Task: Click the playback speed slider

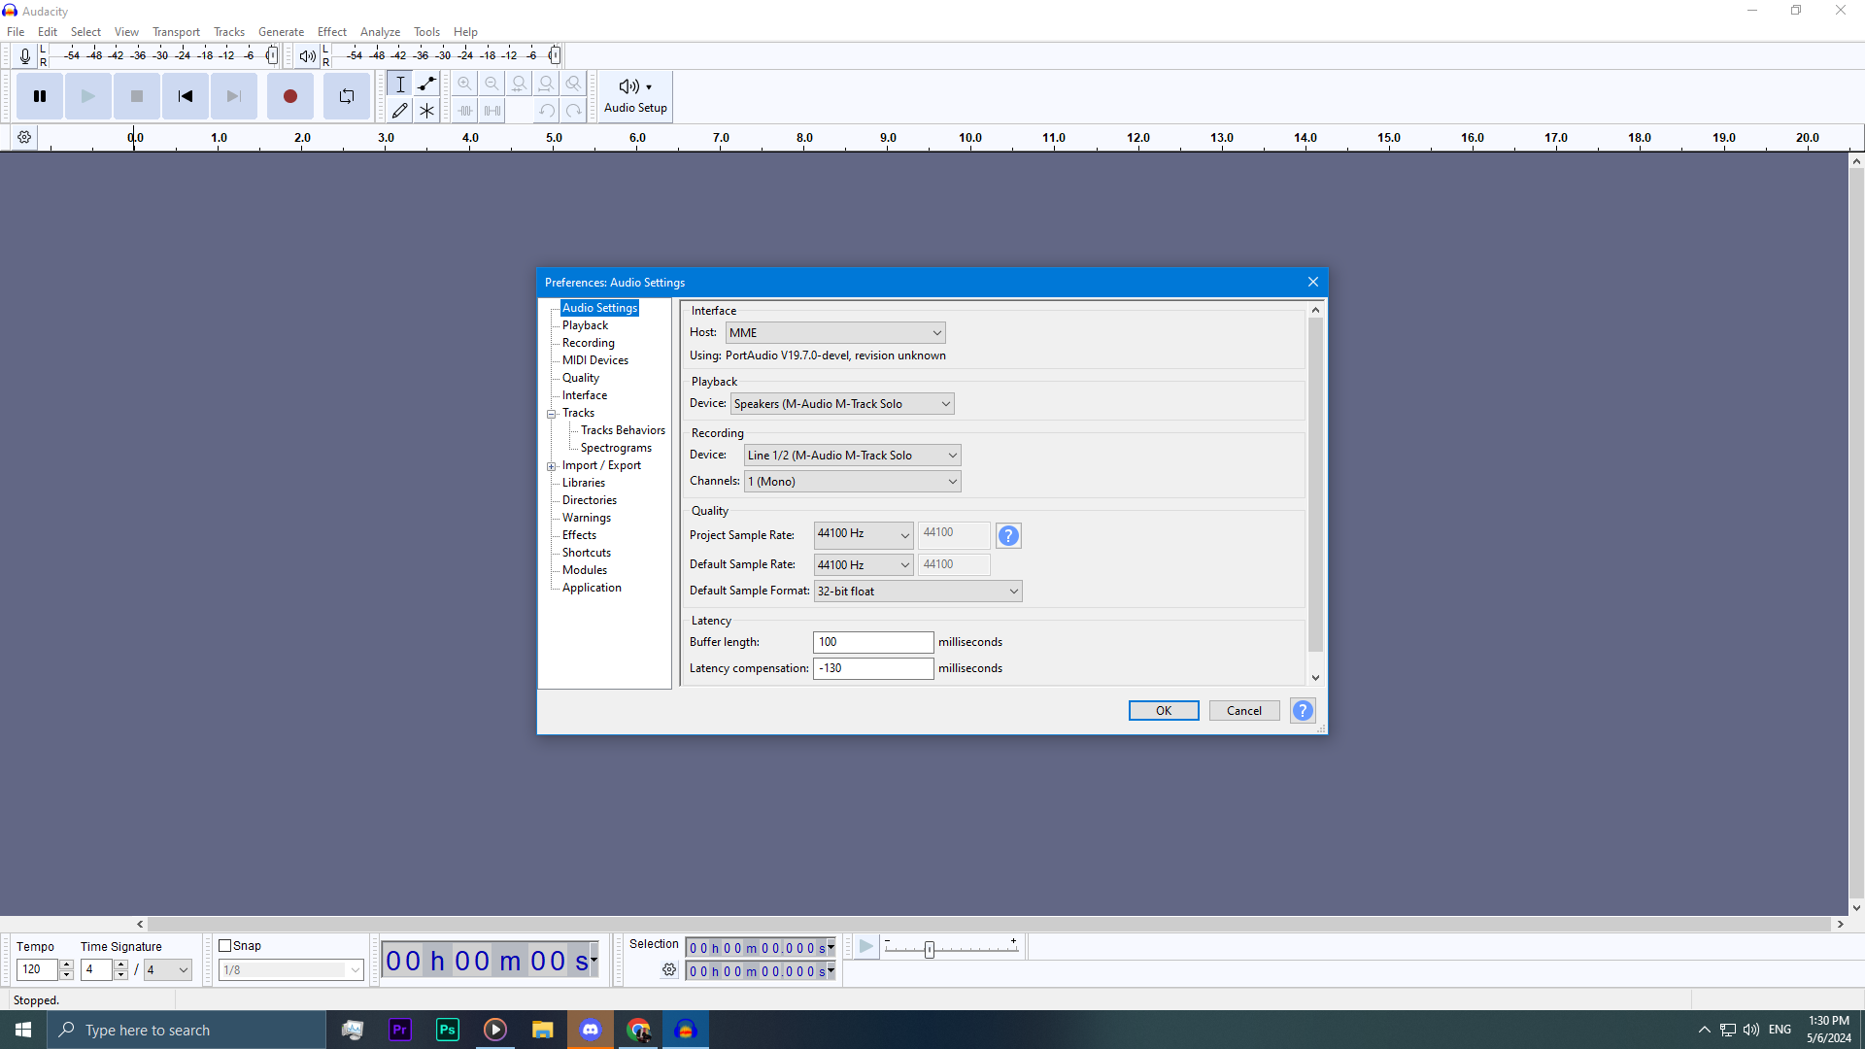Action: [930, 949]
